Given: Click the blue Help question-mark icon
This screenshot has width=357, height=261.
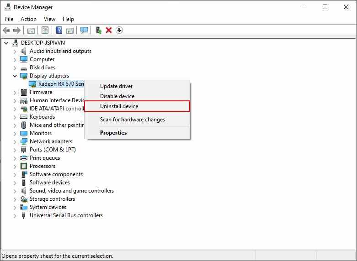Looking at the screenshot, I should [x=59, y=30].
